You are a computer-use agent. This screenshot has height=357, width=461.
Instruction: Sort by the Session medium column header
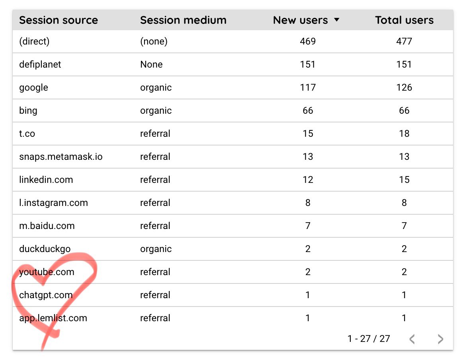click(183, 20)
